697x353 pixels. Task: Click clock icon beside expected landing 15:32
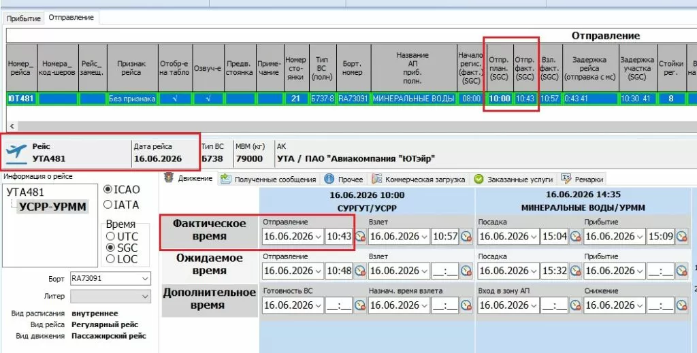576,271
